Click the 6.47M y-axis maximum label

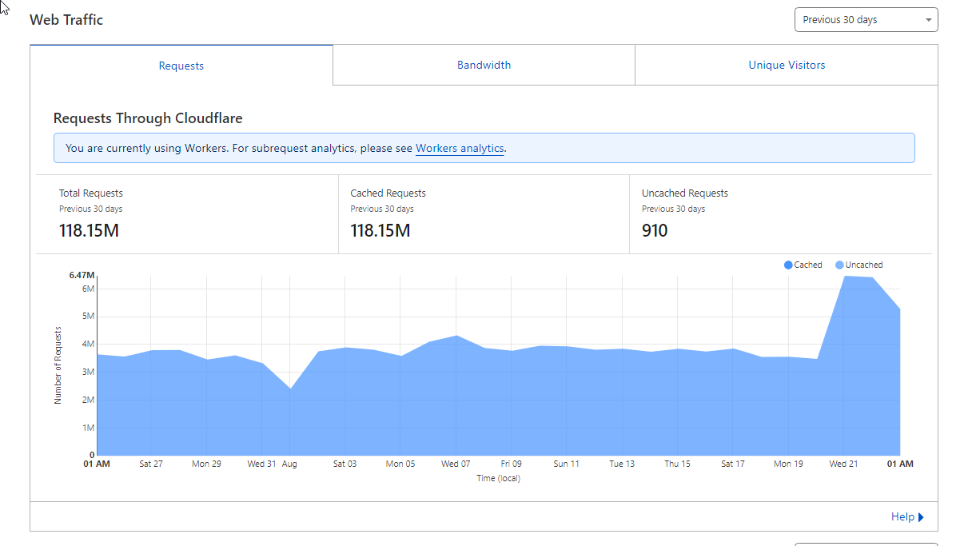pos(82,275)
